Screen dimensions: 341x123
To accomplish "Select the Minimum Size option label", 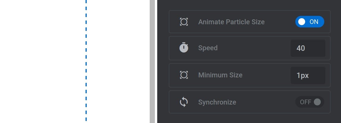I will click(x=220, y=75).
